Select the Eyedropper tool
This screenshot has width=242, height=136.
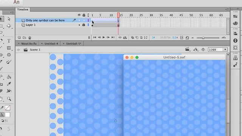click(9, 84)
